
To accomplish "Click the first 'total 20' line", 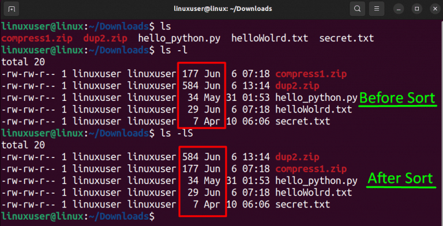I will click(x=23, y=62).
